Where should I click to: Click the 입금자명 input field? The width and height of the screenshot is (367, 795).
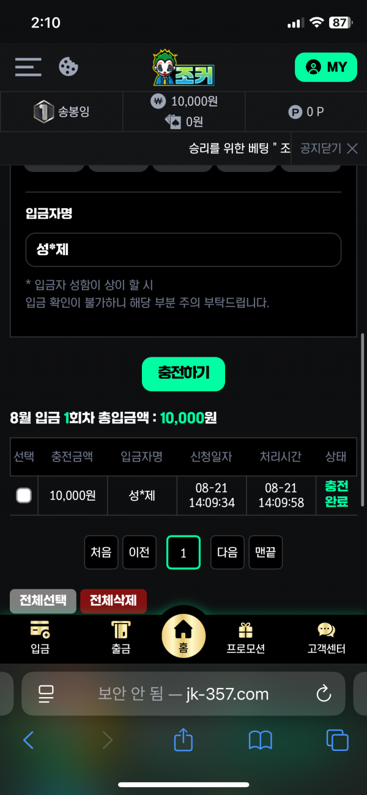[183, 250]
